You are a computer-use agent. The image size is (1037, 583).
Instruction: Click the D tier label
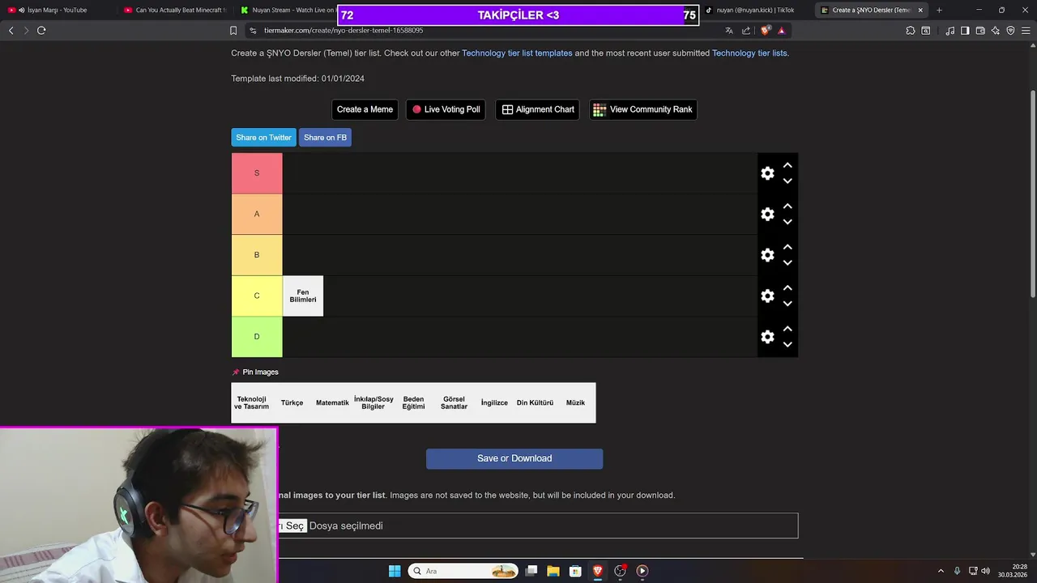click(x=257, y=337)
